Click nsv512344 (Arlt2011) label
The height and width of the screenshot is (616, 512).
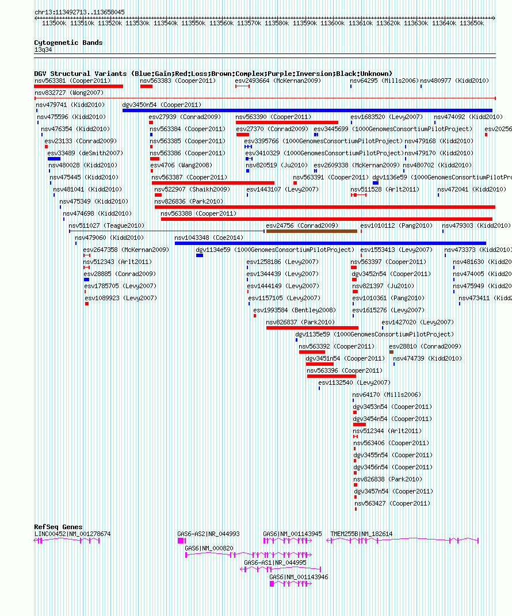pyautogui.click(x=387, y=431)
